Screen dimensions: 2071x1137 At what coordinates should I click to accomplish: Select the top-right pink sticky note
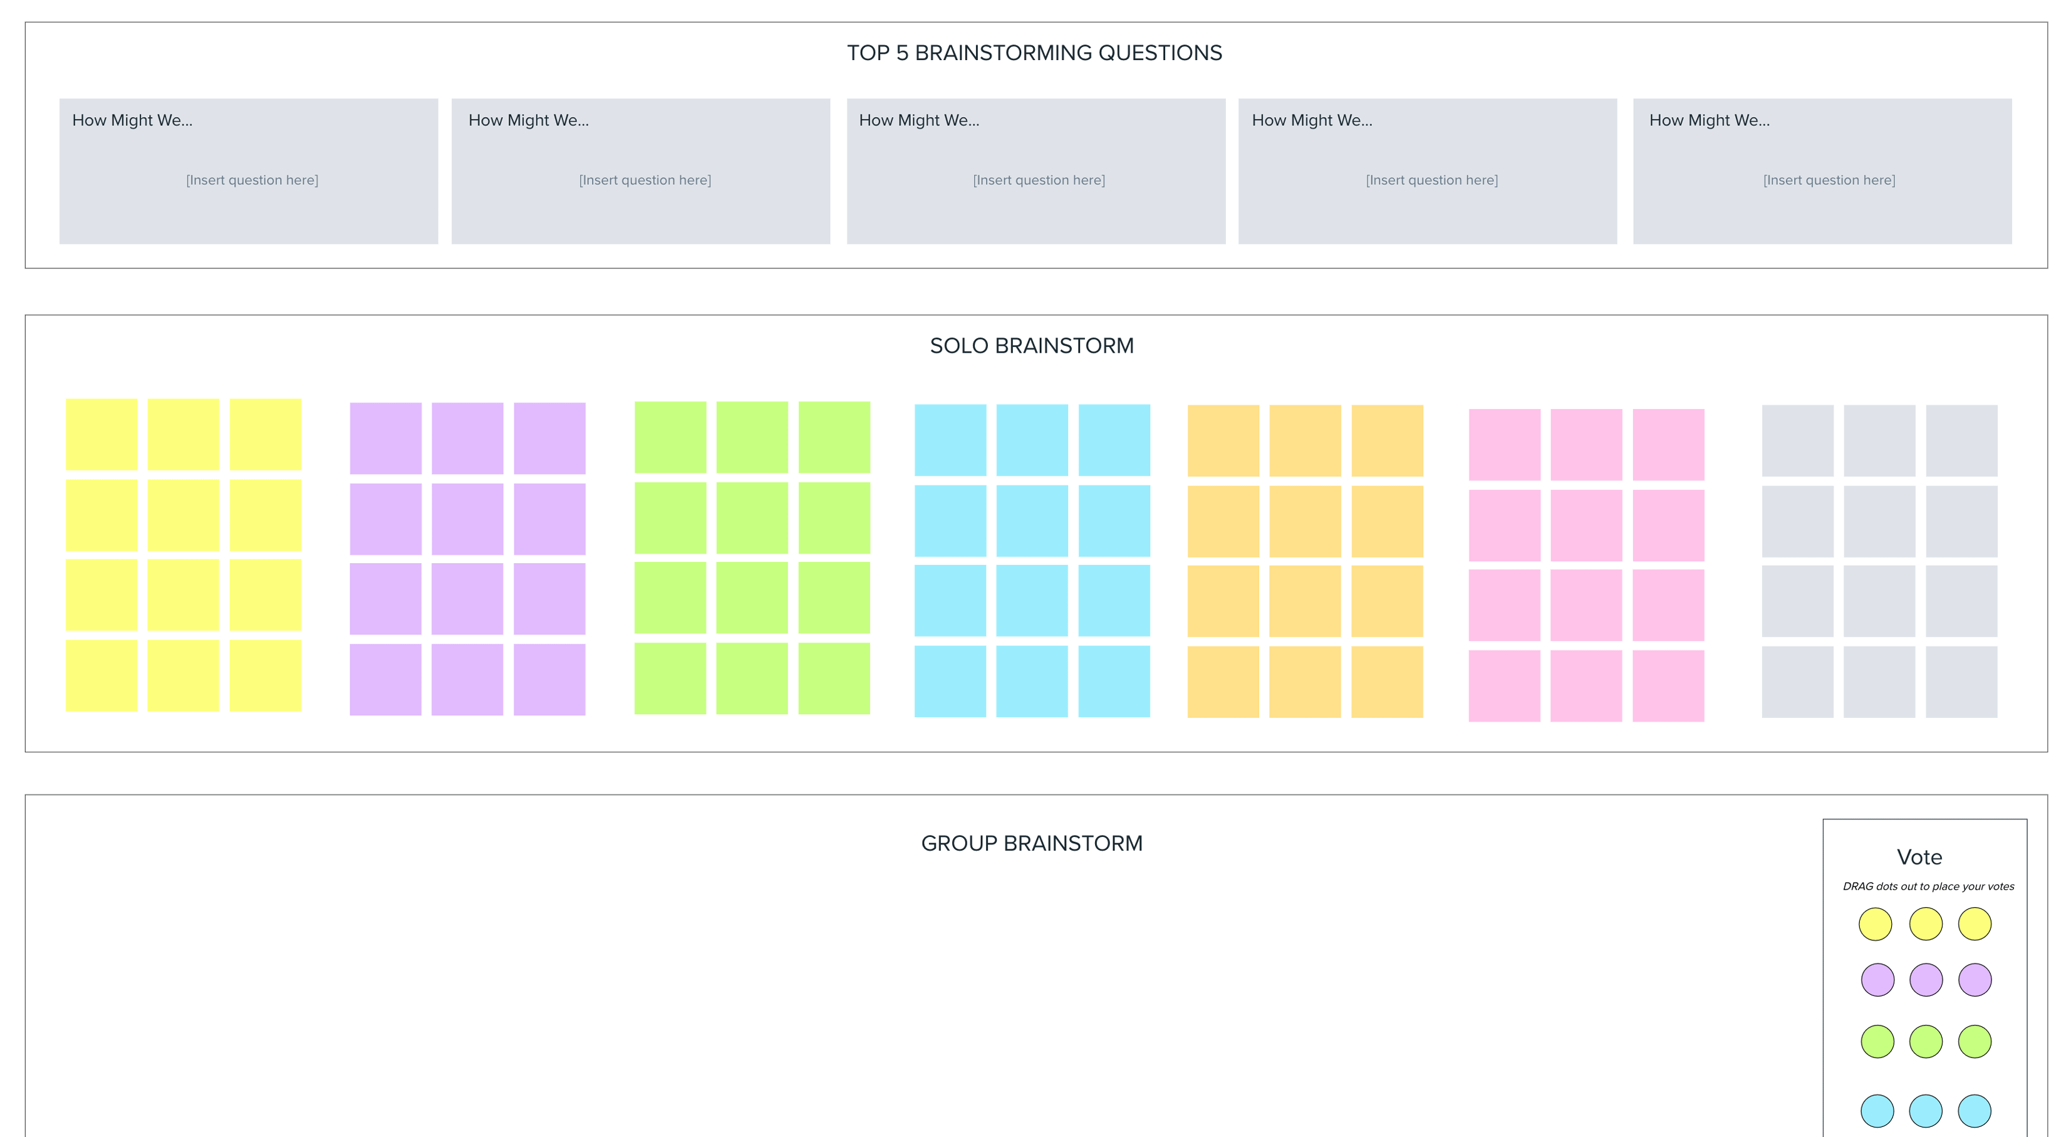1668,445
